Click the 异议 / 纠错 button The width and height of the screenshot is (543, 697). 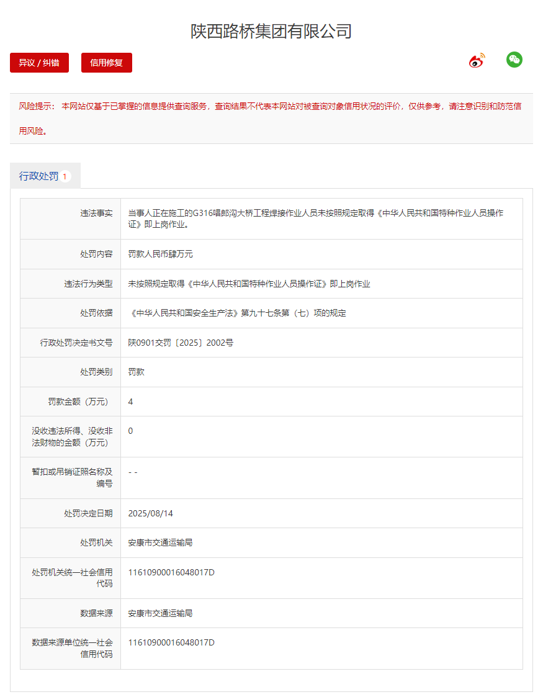coord(39,63)
